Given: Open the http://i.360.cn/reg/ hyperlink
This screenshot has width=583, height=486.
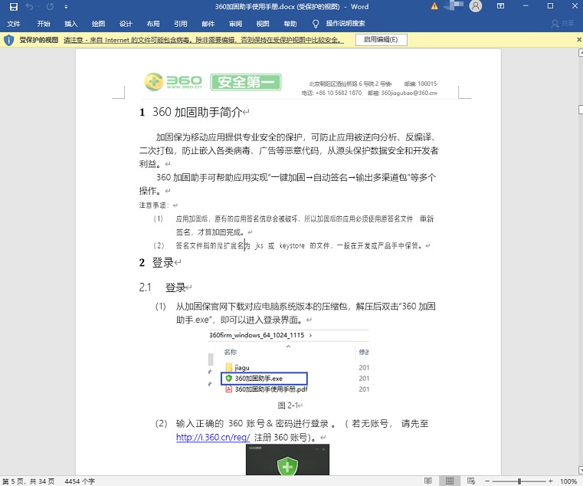Looking at the screenshot, I should point(213,437).
